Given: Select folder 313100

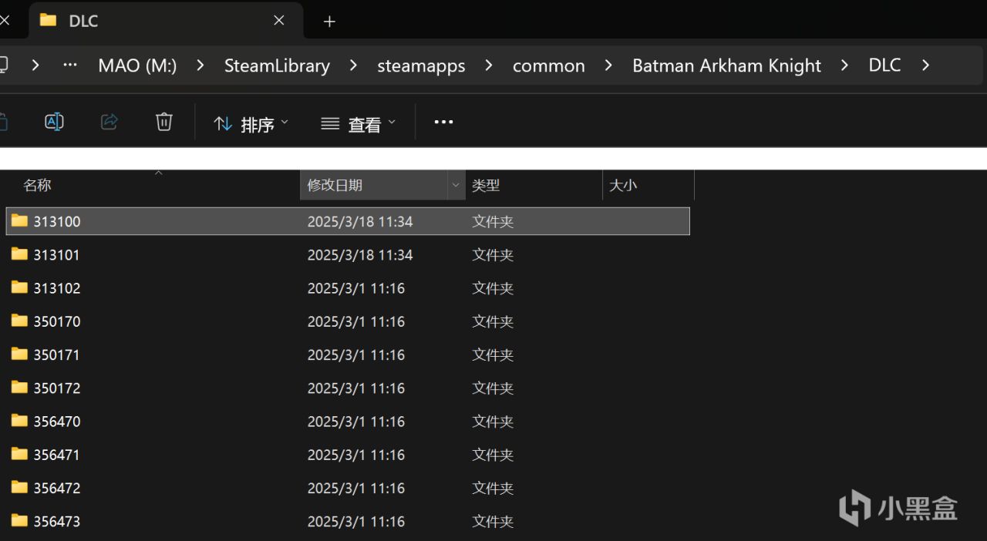Looking at the screenshot, I should [x=348, y=221].
